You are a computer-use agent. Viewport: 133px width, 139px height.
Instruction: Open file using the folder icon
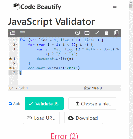[x=87, y=33]
